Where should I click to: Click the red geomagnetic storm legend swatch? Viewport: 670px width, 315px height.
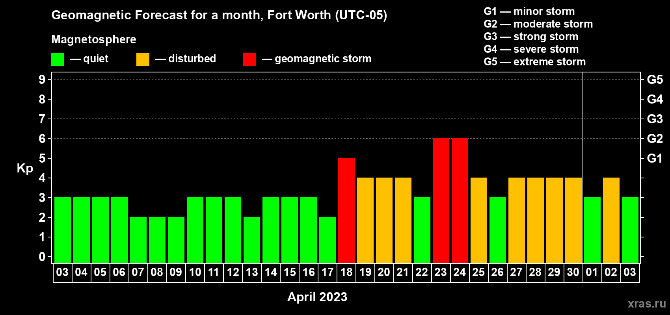249,59
